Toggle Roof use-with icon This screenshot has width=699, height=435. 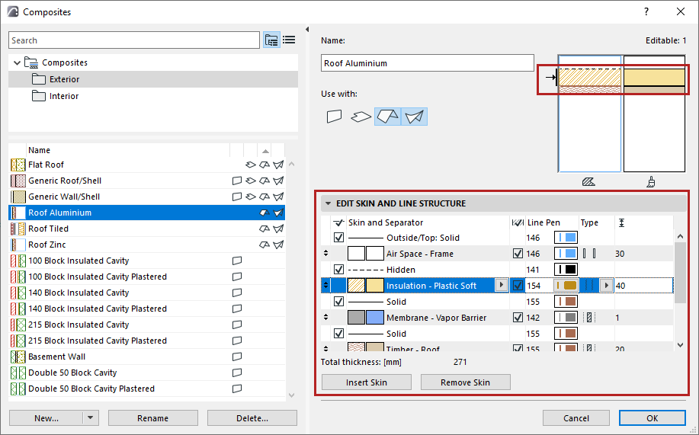[387, 117]
